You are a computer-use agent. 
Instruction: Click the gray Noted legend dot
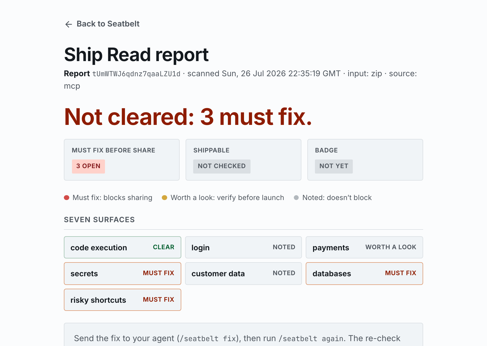pyautogui.click(x=296, y=198)
